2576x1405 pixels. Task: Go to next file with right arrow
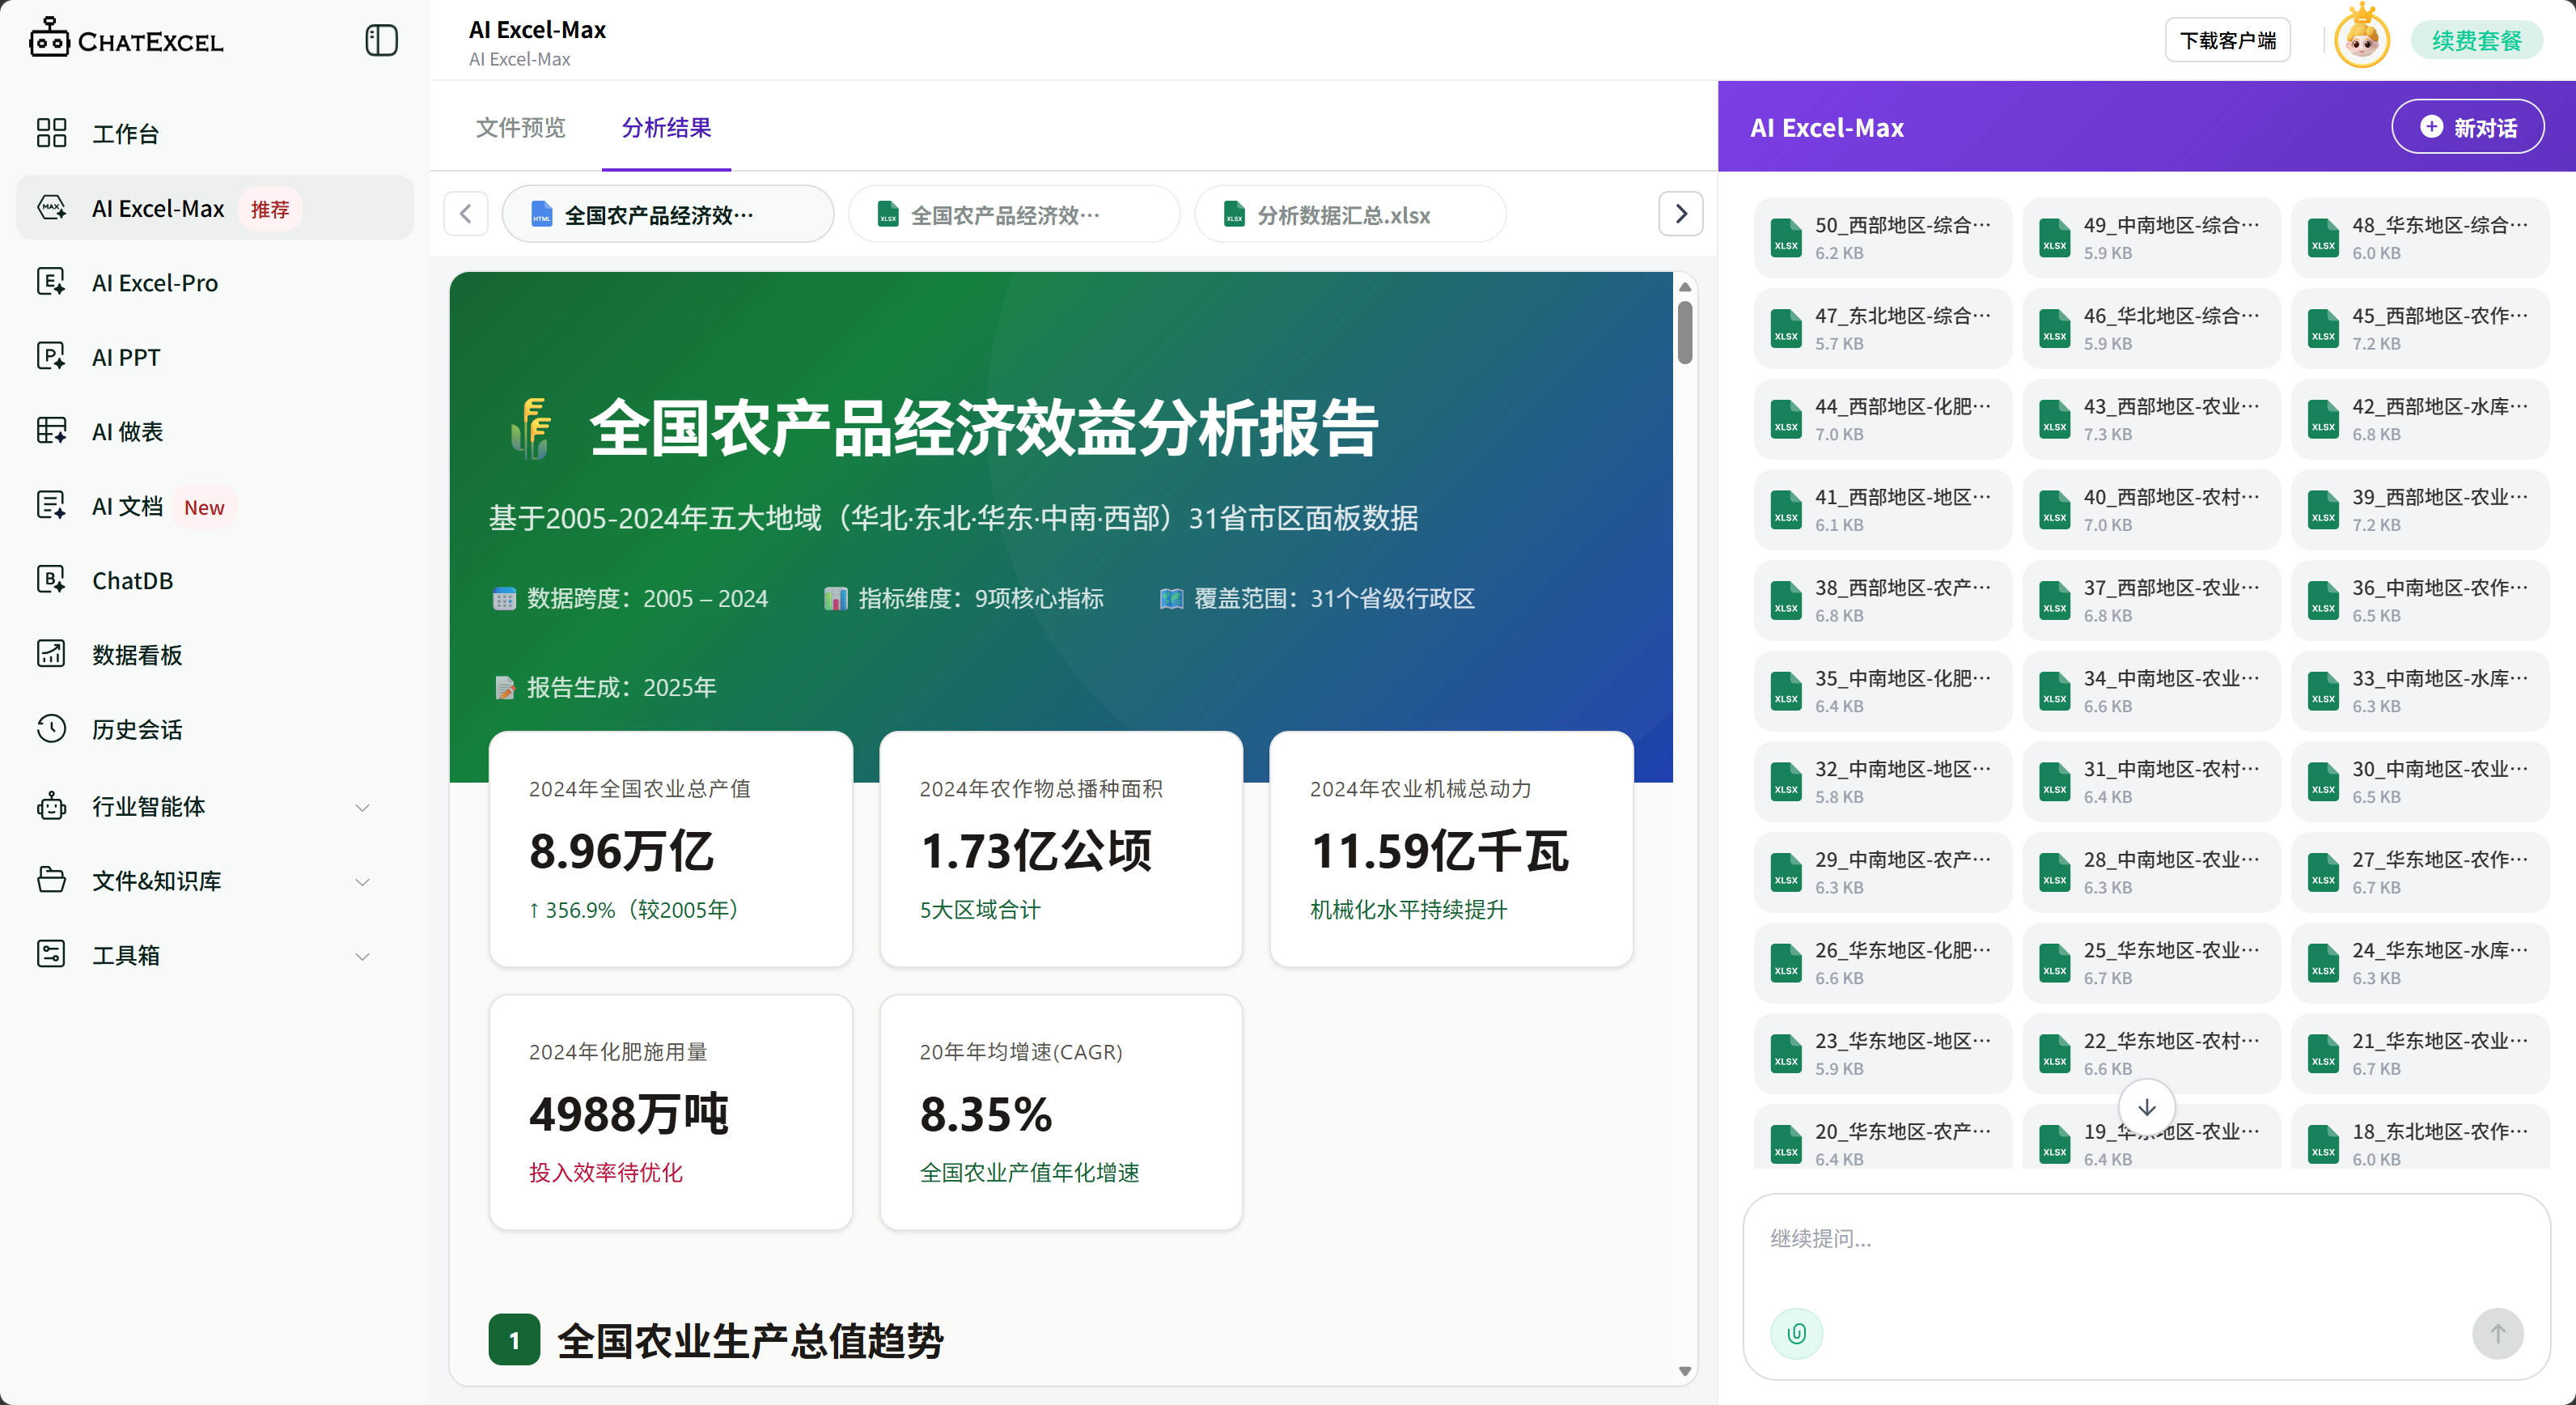click(1681, 214)
